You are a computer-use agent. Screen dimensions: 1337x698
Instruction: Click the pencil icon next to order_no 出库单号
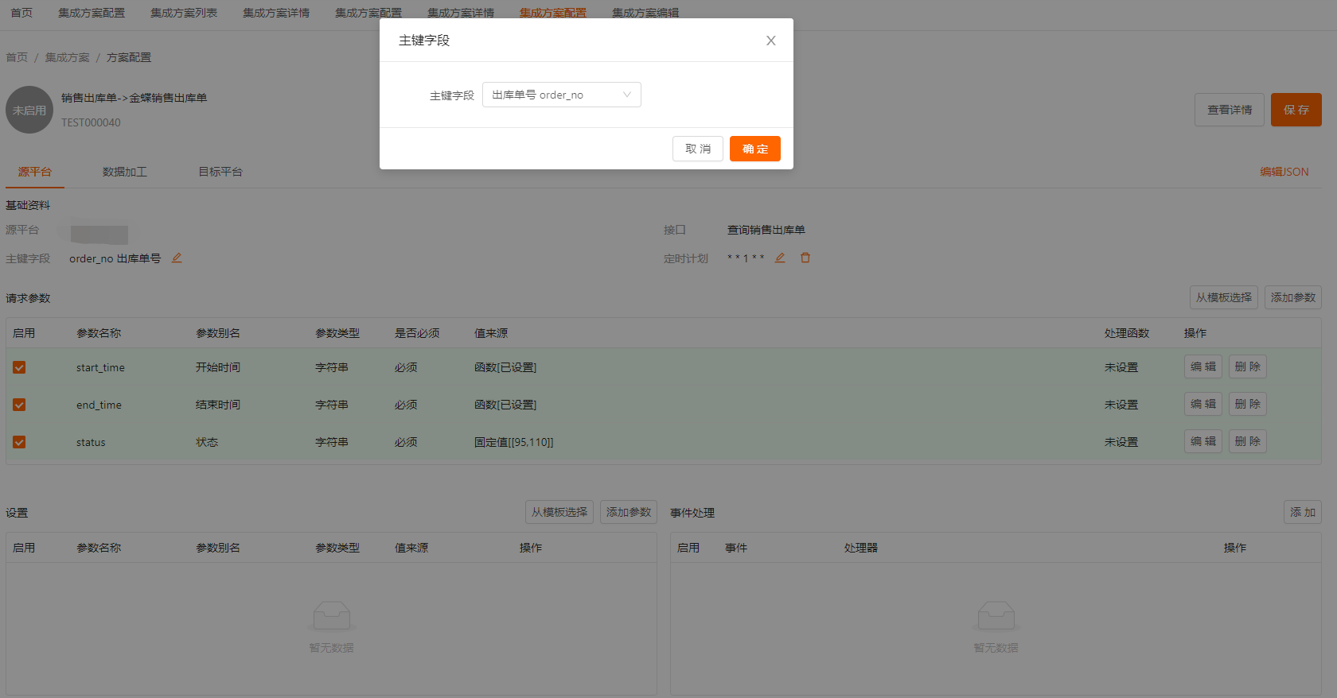click(x=177, y=258)
